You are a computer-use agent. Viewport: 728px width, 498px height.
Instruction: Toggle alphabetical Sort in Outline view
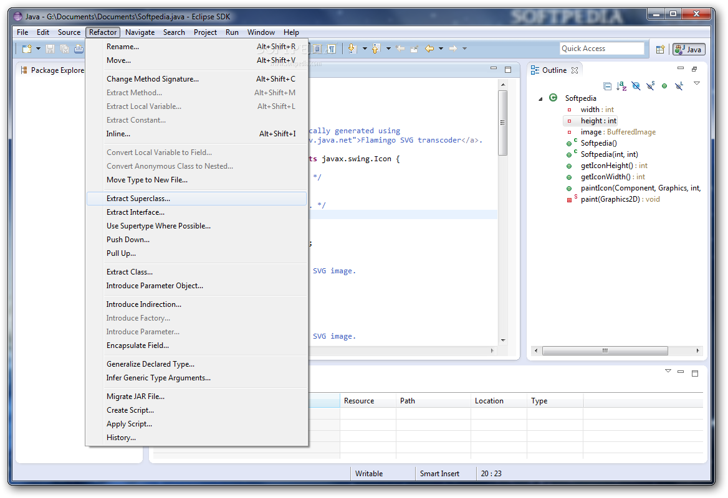621,86
